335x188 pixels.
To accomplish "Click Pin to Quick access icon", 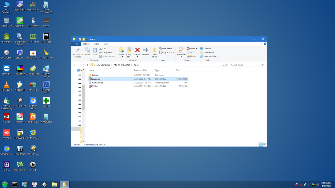I will (78, 52).
